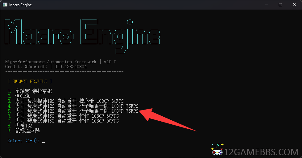Choose profile 9 鼠标连点器
This screenshot has height=158, width=302.
click(x=27, y=131)
